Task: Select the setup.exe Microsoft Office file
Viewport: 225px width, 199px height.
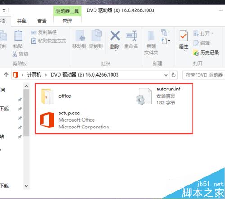Action: coord(75,120)
